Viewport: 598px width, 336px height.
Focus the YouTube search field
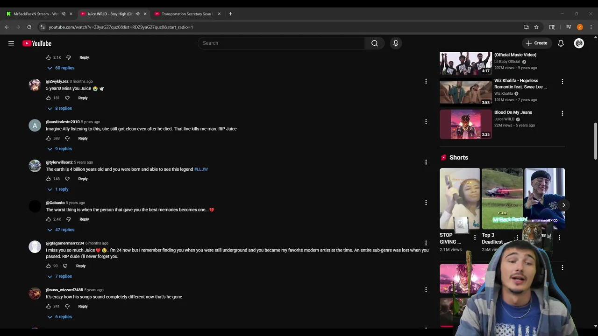(x=281, y=43)
